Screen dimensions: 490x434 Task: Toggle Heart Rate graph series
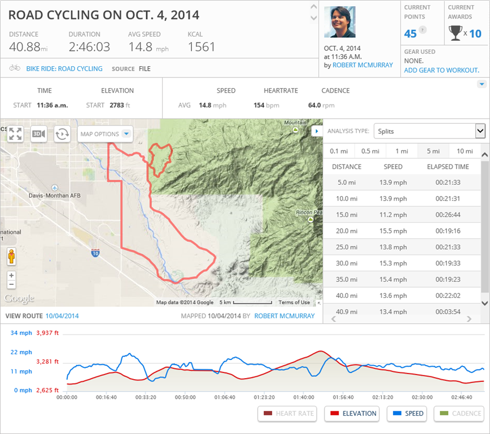[287, 414]
